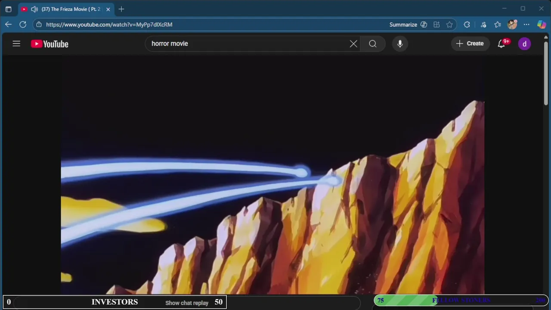Click Show chat replay
The height and width of the screenshot is (310, 551).
(x=187, y=303)
